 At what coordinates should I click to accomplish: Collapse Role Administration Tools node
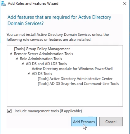coord(17,58)
